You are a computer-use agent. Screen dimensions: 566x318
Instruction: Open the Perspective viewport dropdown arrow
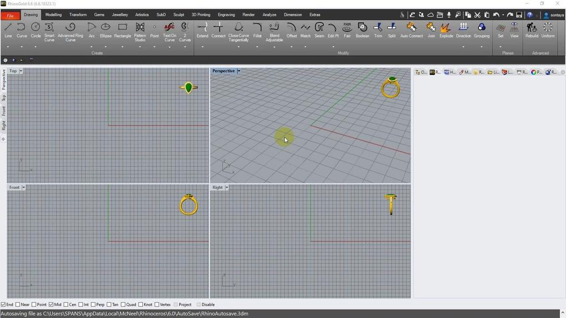tap(238, 71)
